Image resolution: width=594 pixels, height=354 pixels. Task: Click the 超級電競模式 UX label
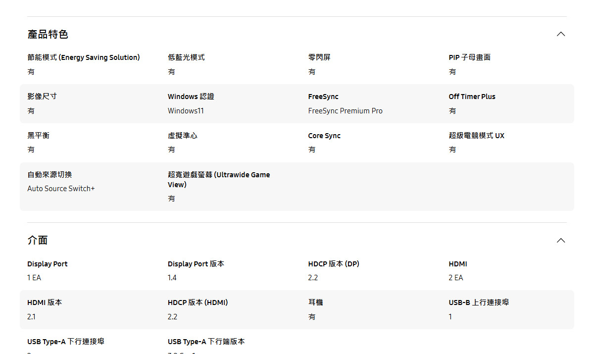(476, 136)
